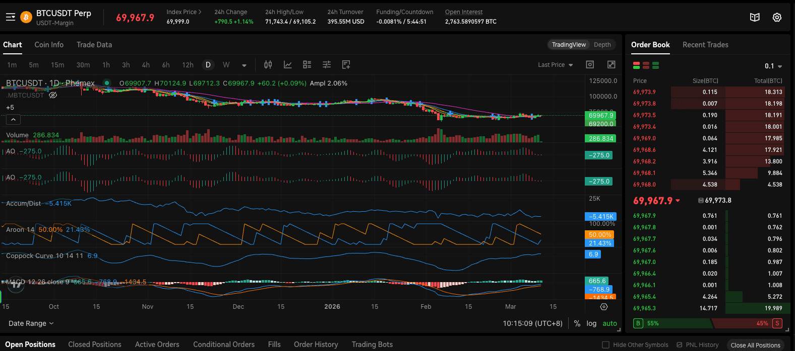795x351 pixels.
Task: Toggle log scale on the chart
Action: (591, 323)
